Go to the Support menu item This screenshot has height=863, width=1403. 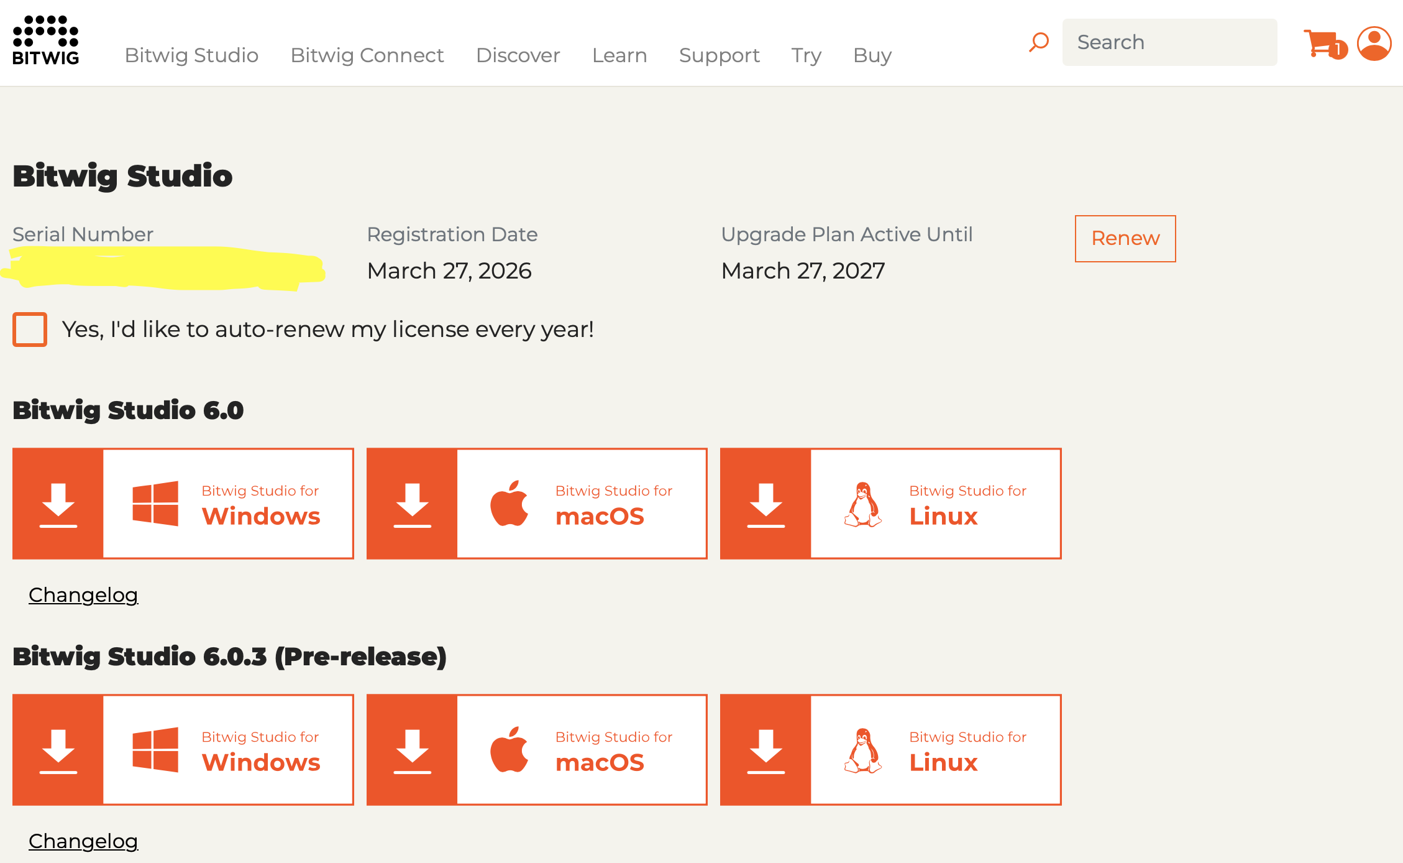pyautogui.click(x=719, y=55)
